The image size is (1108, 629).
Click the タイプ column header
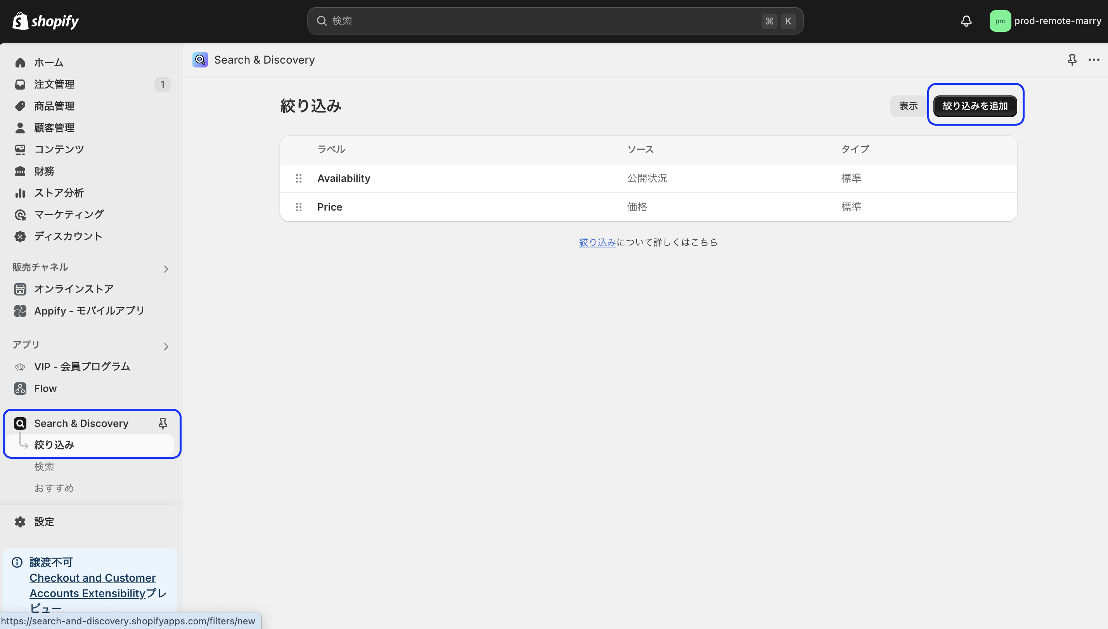(x=855, y=149)
